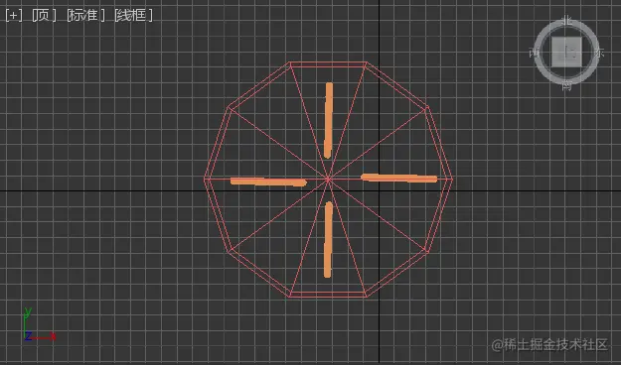Open the [+] viewport general menu
The height and width of the screenshot is (365, 621).
[x=14, y=16]
